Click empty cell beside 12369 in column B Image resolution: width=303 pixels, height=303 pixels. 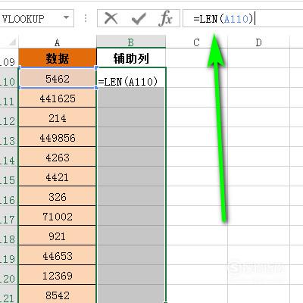point(131,275)
